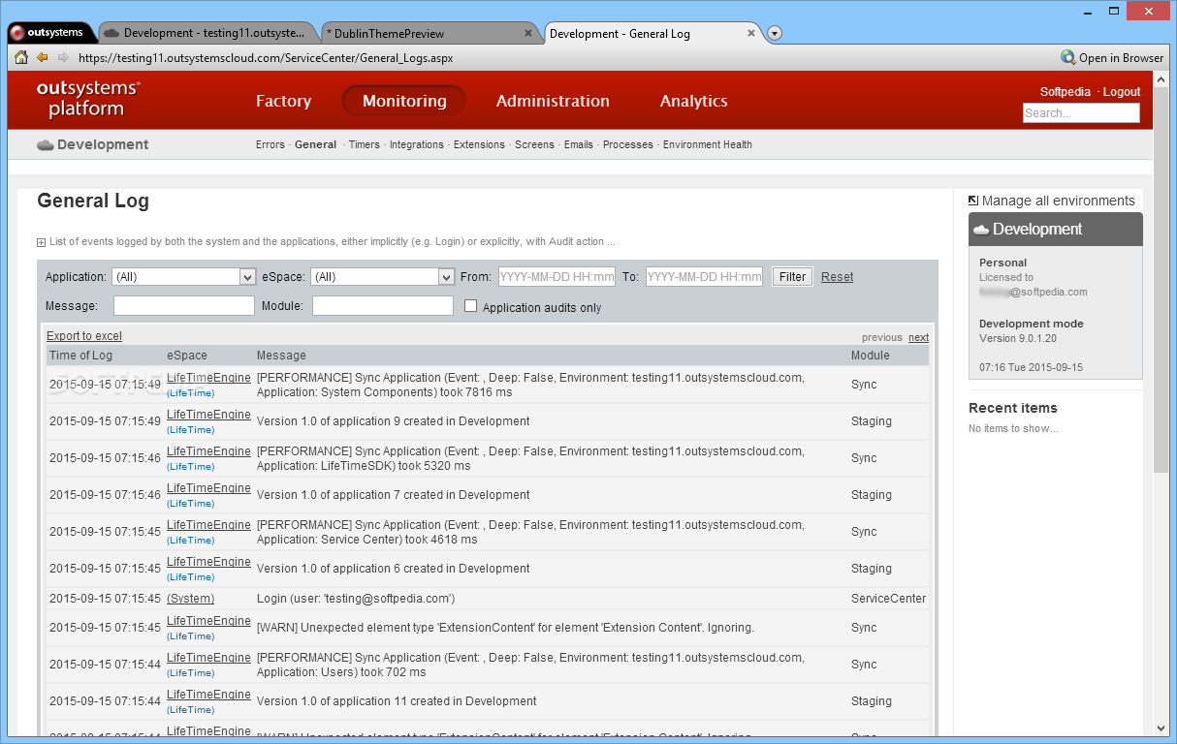Open LifeTimeEngine link in application 9 row

208,415
